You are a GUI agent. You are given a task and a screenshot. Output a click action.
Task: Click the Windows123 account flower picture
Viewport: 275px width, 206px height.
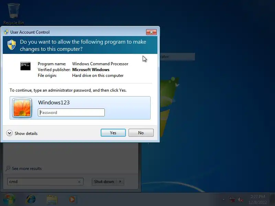[22, 108]
